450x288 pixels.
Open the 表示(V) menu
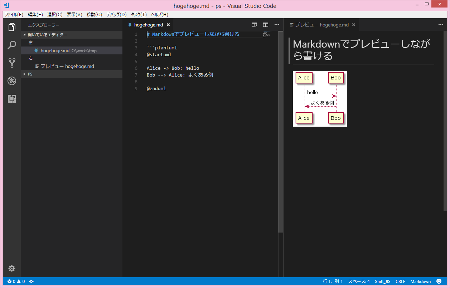(x=74, y=15)
